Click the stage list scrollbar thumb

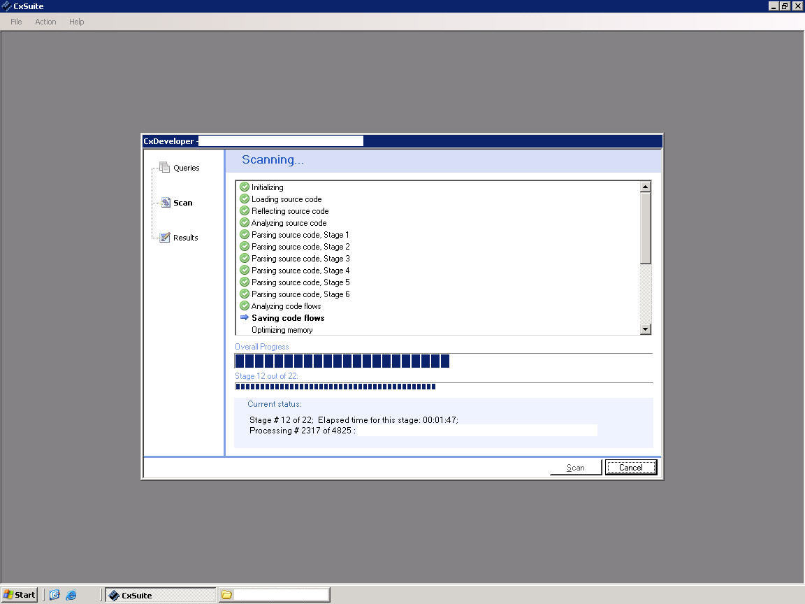tap(646, 229)
